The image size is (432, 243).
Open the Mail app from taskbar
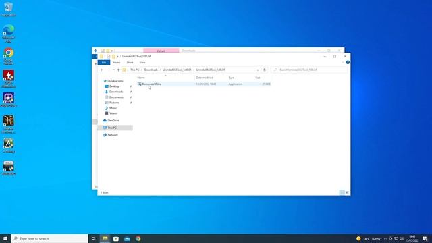coord(127,238)
